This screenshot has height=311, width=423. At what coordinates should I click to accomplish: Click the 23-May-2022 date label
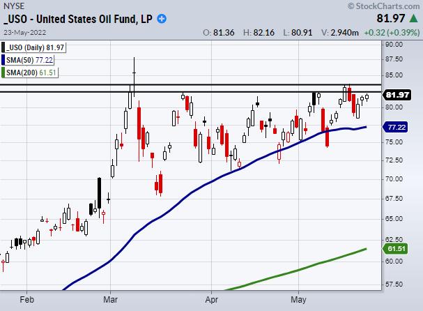point(23,32)
